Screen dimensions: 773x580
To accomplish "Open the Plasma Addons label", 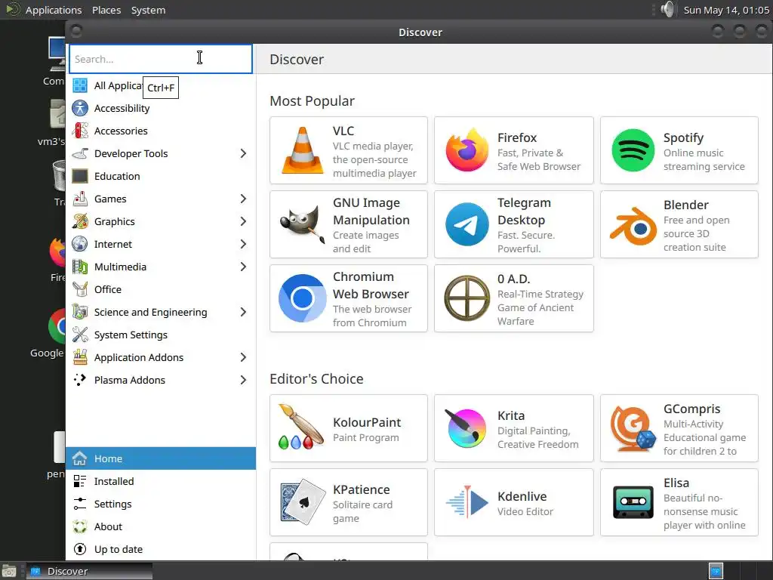I will 130,381.
